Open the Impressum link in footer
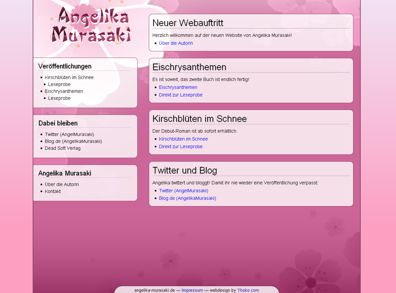396x293 pixels. (x=192, y=290)
